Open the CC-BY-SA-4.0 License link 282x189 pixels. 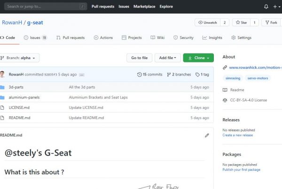pos(248,100)
